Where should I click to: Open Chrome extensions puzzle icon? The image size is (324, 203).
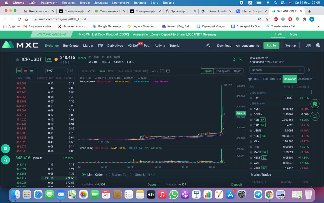click(305, 19)
